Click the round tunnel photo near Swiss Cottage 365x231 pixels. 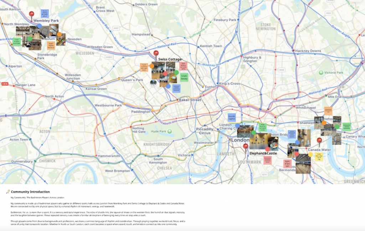(153, 83)
